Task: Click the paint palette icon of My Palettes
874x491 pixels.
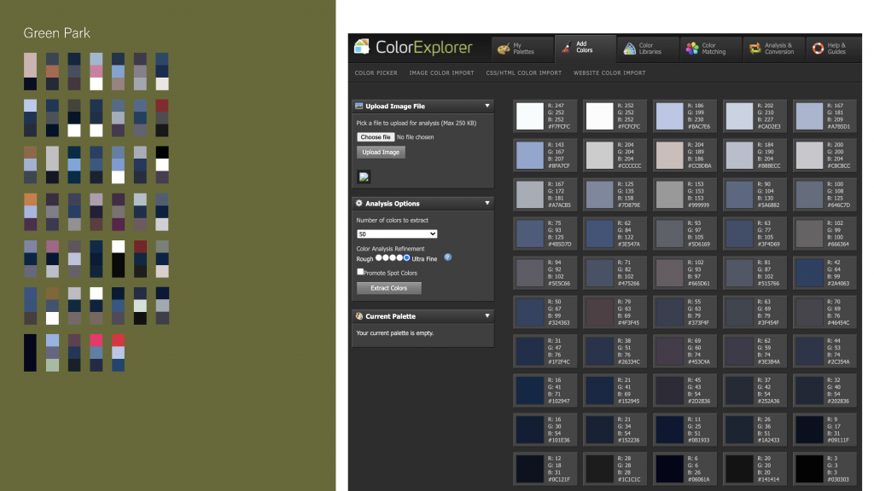Action: click(504, 49)
